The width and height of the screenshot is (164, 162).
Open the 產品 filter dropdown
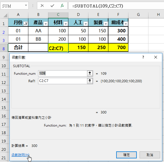pyautogui.click(x=46, y=24)
